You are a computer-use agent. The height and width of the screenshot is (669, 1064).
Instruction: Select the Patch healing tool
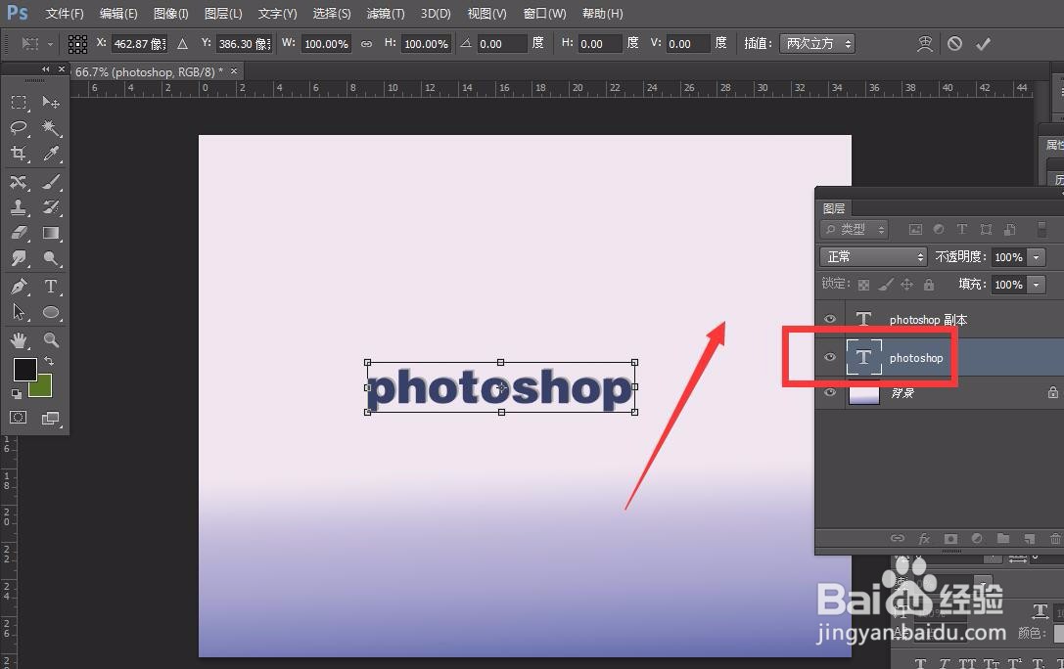click(19, 182)
